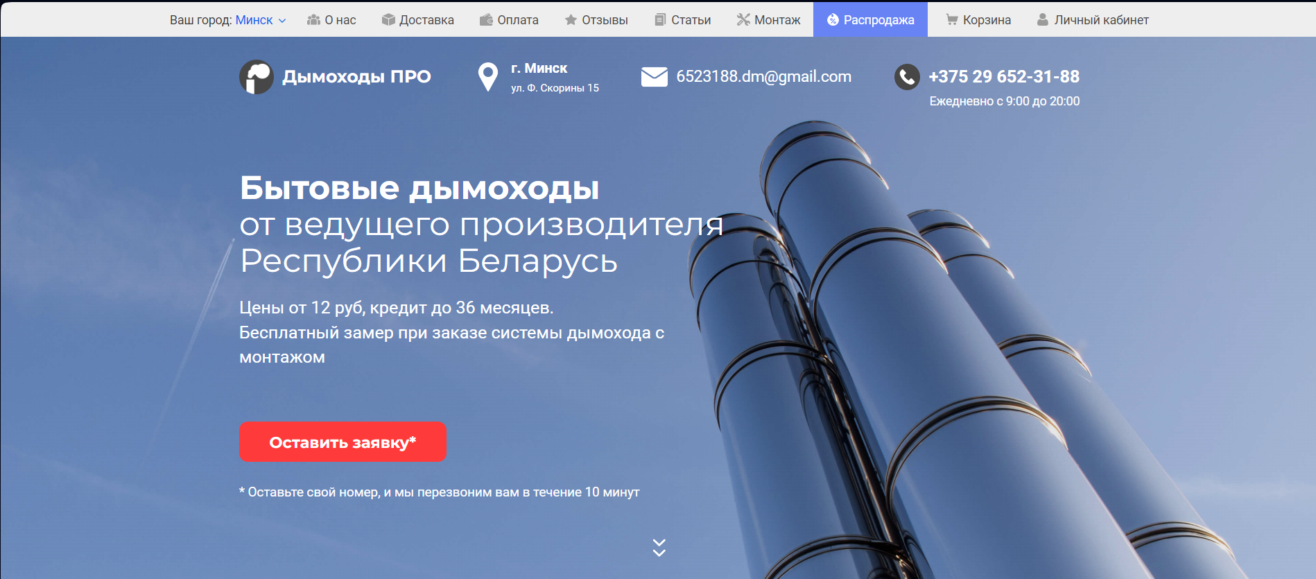Viewport: 1316px width, 579px height.
Task: Click the wallet icon beside Оплата
Action: click(x=486, y=20)
